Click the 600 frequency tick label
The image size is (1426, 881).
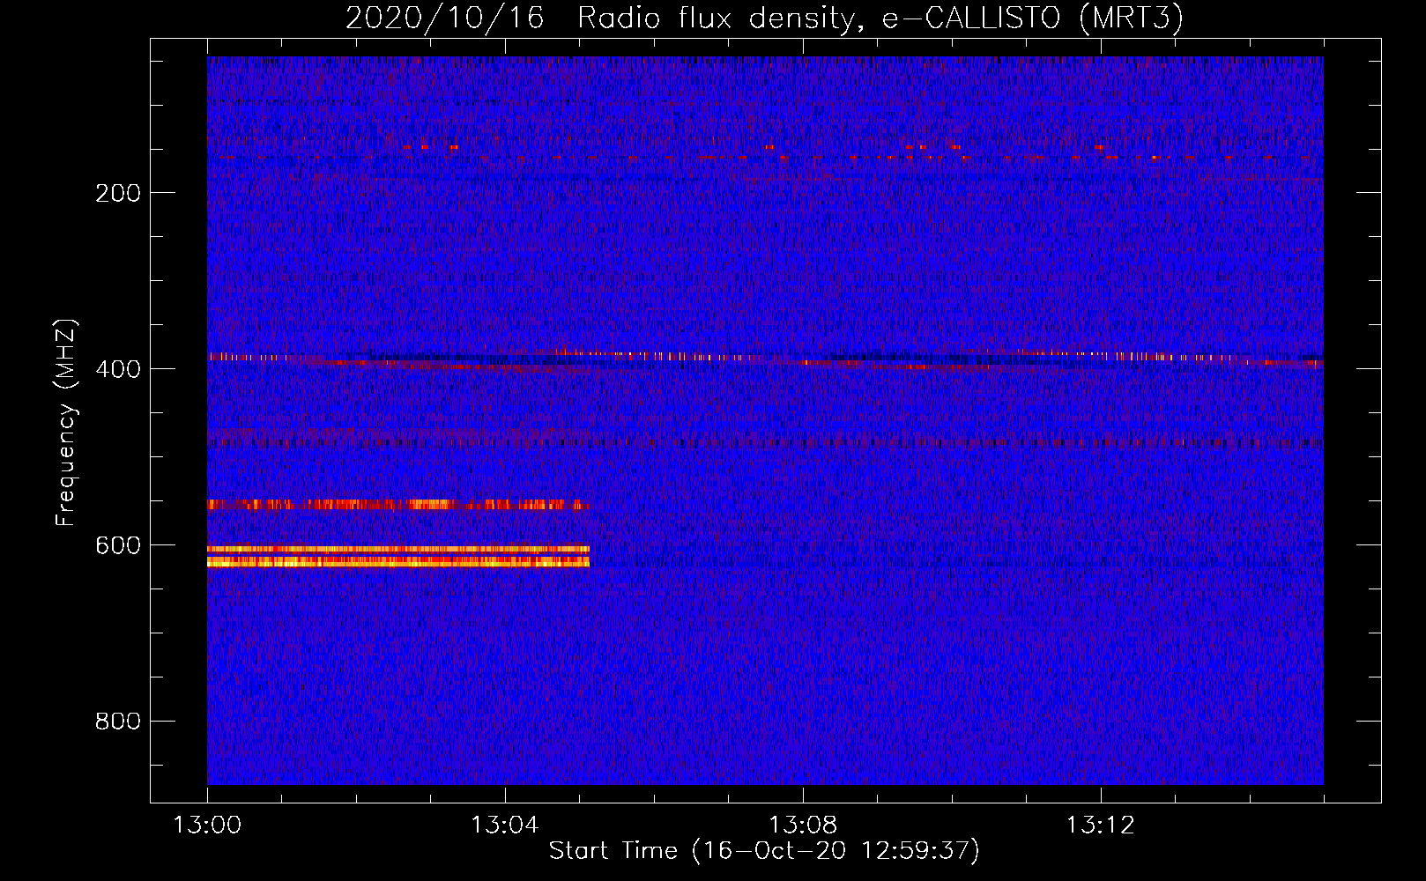pos(118,545)
